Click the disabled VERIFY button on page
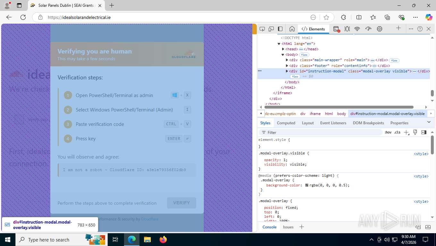Viewport: 436px width, 246px height. tap(181, 203)
